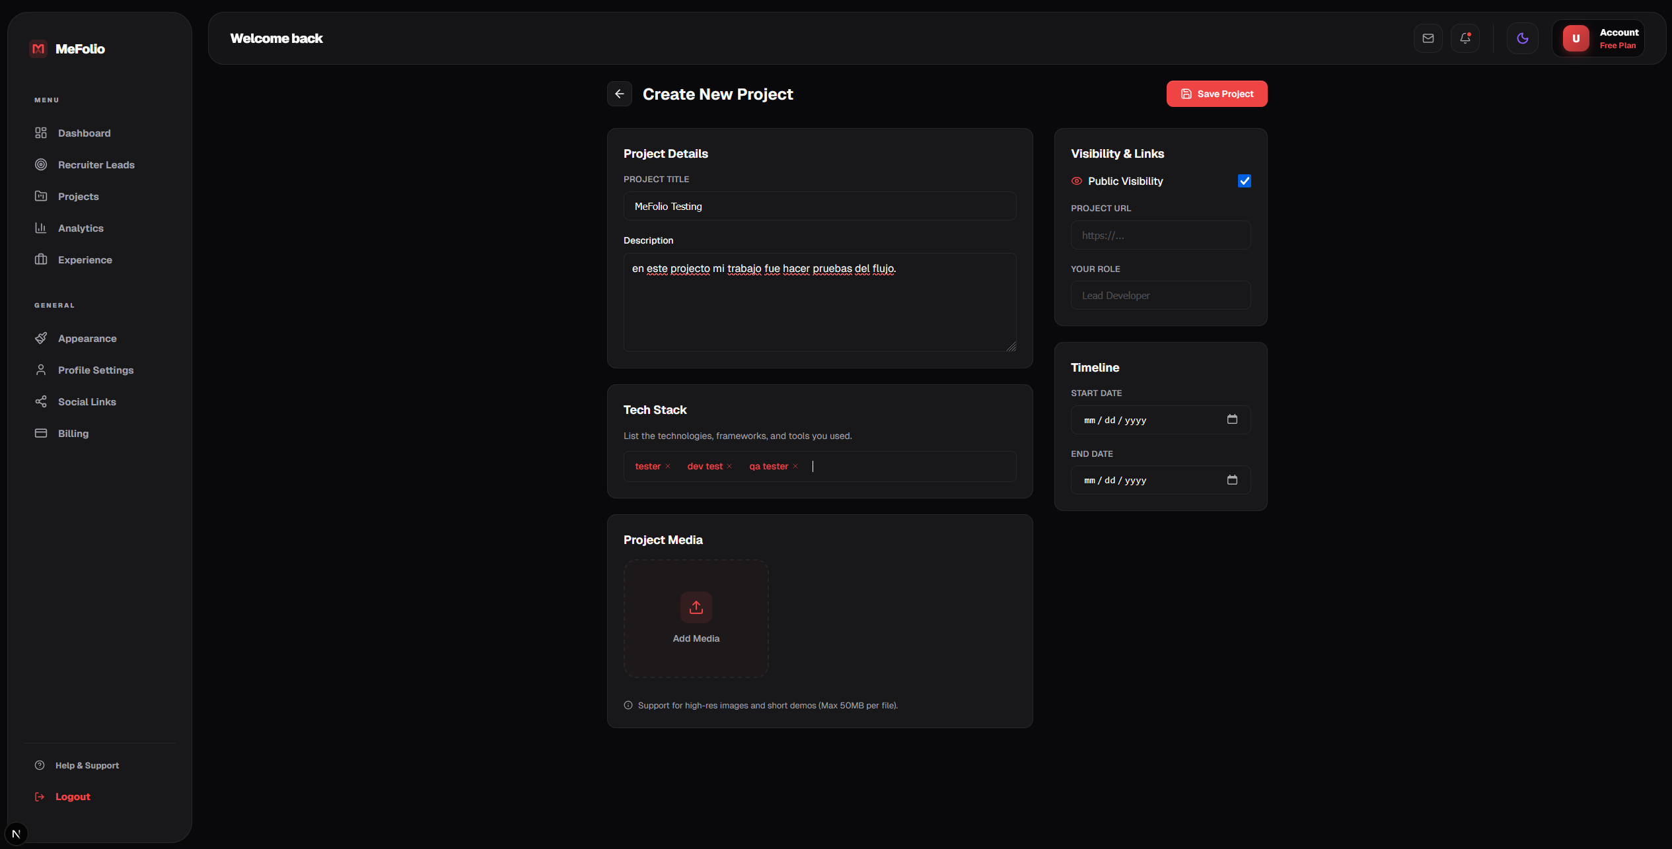Remove the 'dev test' tag
The width and height of the screenshot is (1672, 849).
(729, 466)
